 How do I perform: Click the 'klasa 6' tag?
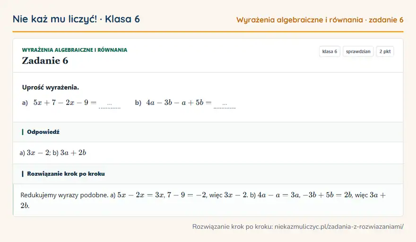329,51
